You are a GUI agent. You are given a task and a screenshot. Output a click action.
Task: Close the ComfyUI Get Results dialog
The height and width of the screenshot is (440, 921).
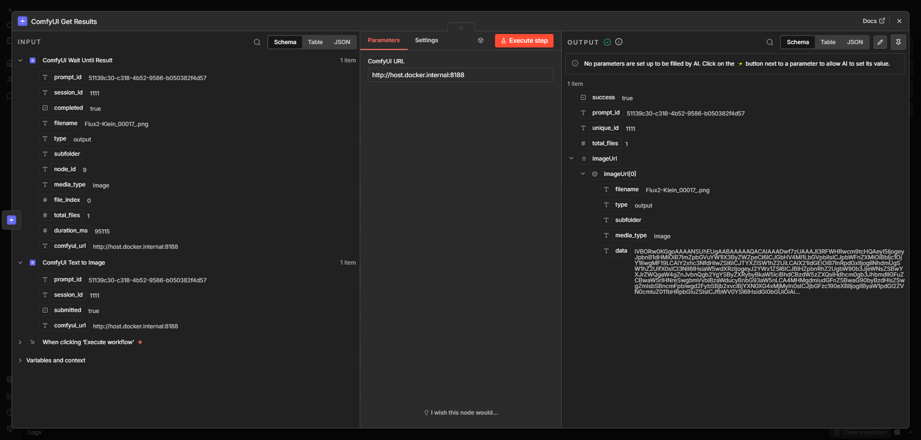(x=899, y=21)
